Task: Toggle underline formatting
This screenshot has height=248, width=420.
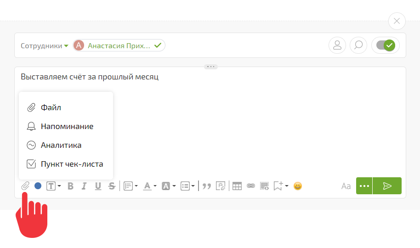Action: pyautogui.click(x=98, y=186)
